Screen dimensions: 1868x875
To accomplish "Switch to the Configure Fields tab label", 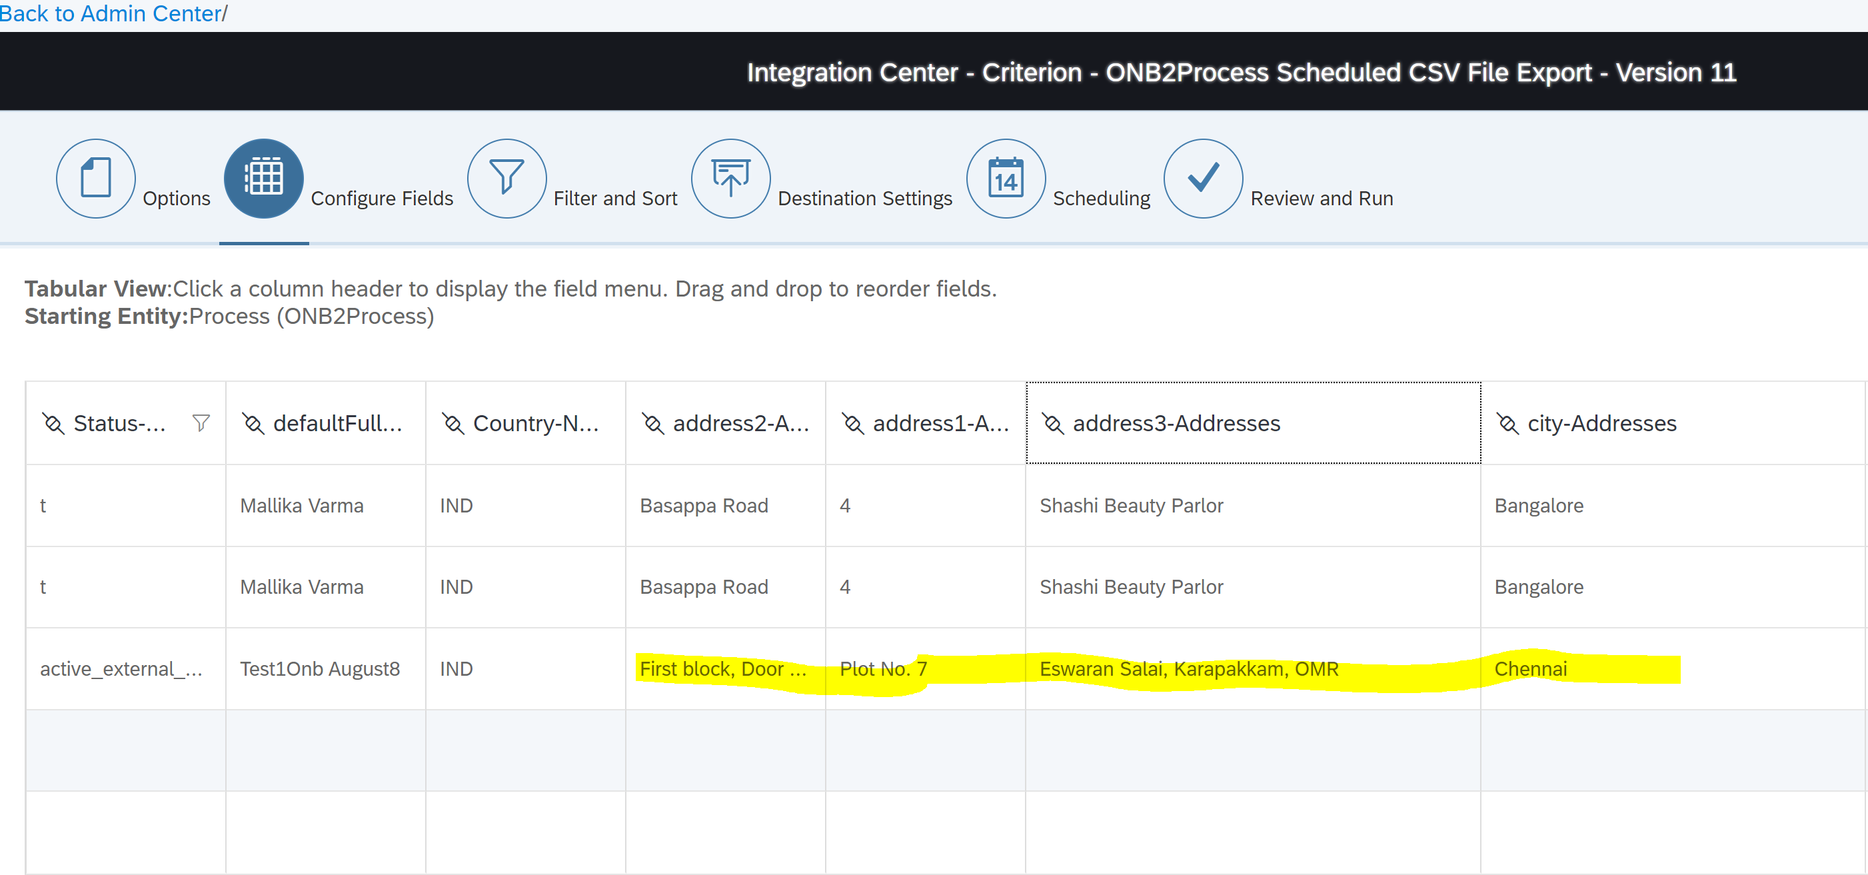I will [x=382, y=198].
